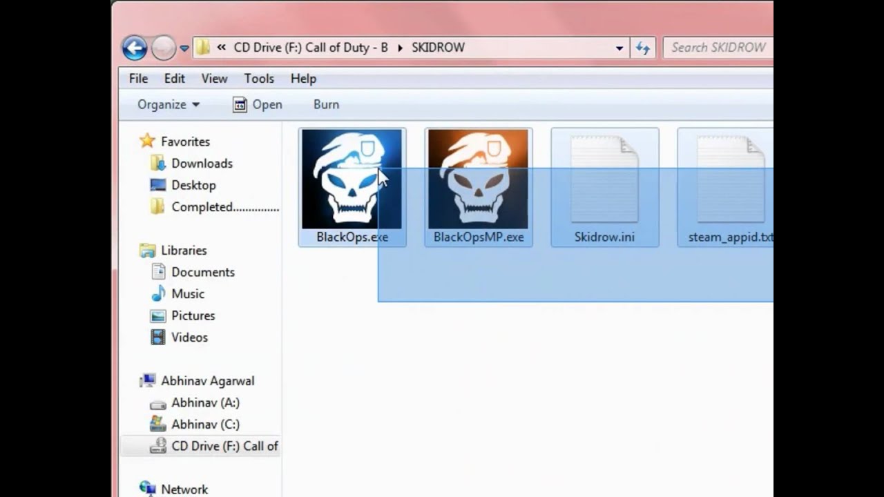Select the steam_appid.txt file icon
Screen dimensions: 884x497
point(731,179)
